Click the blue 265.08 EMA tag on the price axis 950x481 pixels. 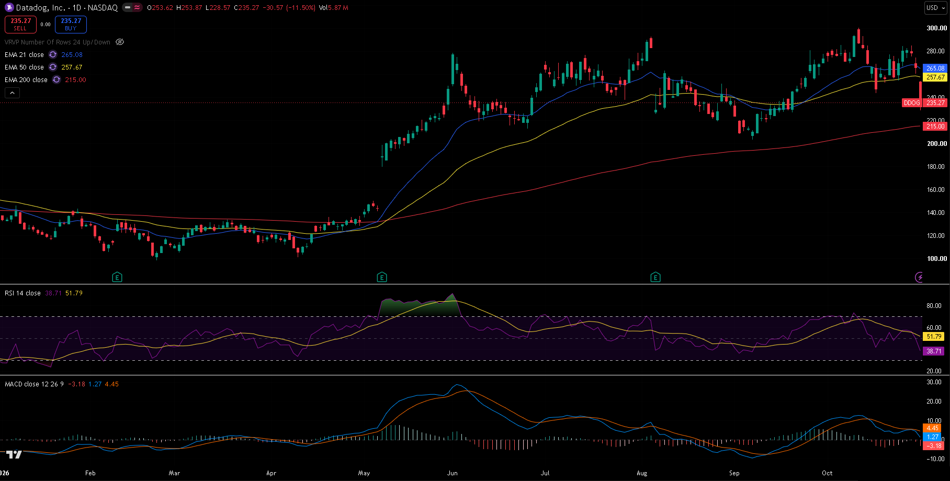point(935,68)
